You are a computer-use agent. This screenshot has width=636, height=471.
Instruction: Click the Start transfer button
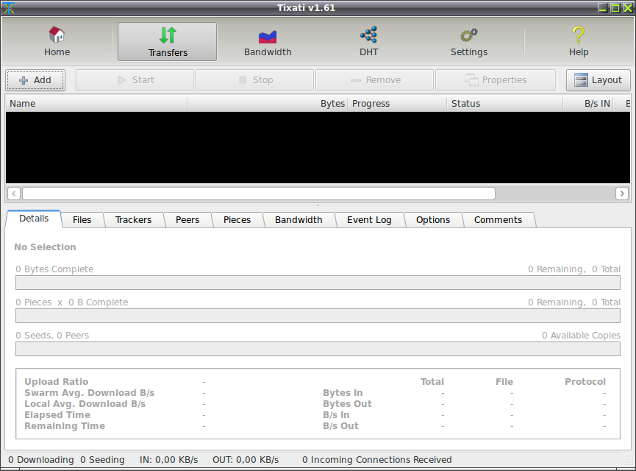tap(135, 80)
